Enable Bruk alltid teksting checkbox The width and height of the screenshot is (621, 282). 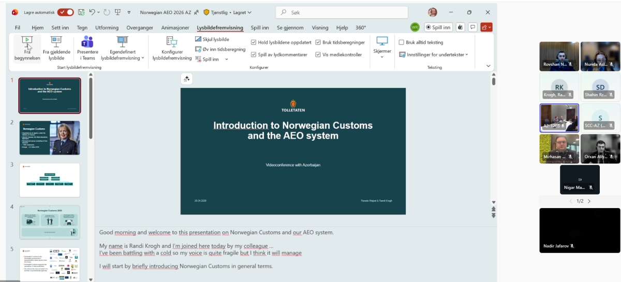pos(402,42)
